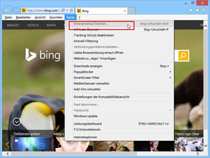Open the 'Deliberate action' news thumbnail
Image resolution: width=210 pixels, height=158 pixels.
33,144
